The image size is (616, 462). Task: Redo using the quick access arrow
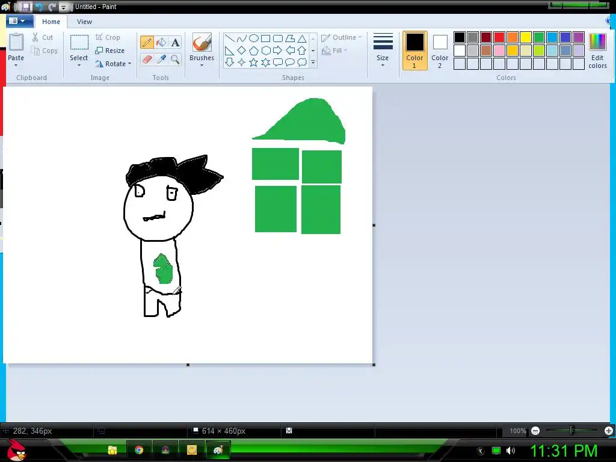pyautogui.click(x=52, y=7)
